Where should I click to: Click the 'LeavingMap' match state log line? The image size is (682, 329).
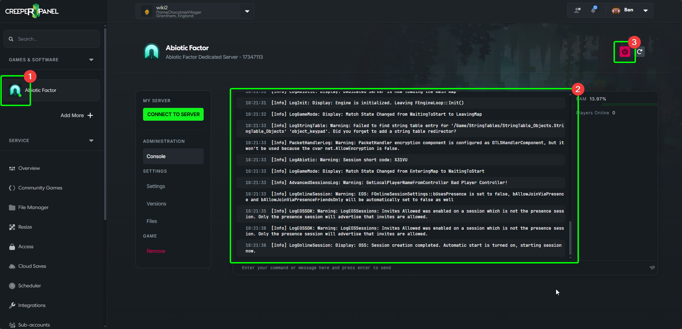(x=401, y=114)
